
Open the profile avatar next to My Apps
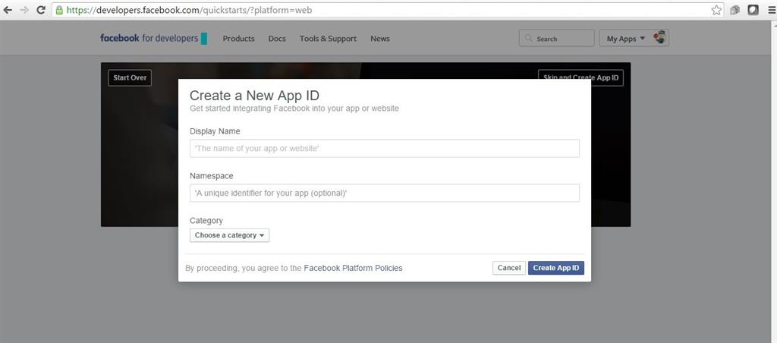(659, 37)
